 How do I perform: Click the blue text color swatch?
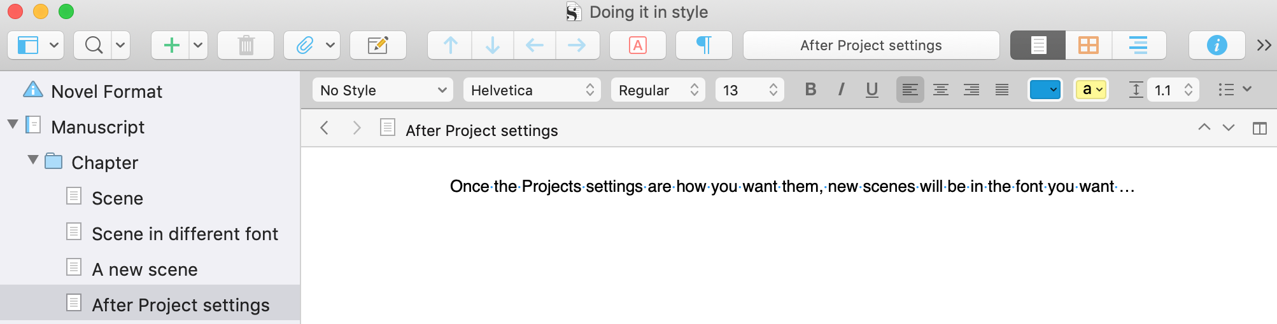(x=1045, y=90)
